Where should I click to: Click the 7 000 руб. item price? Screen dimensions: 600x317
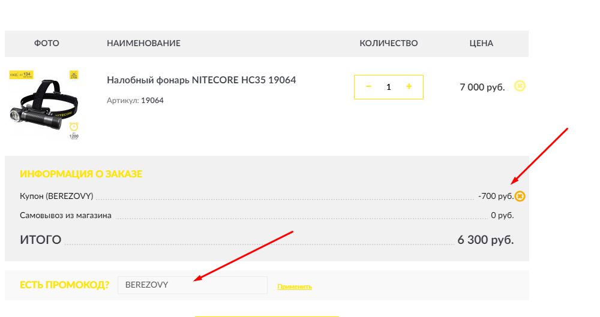(x=482, y=87)
